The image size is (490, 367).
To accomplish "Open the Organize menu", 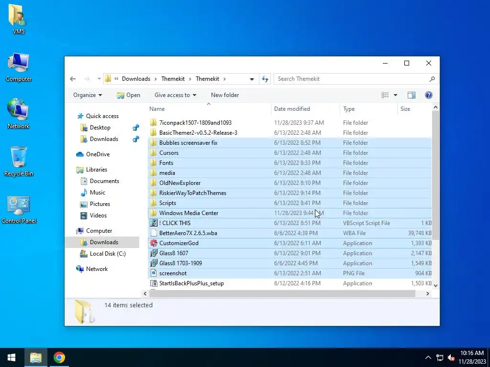I will pyautogui.click(x=88, y=95).
